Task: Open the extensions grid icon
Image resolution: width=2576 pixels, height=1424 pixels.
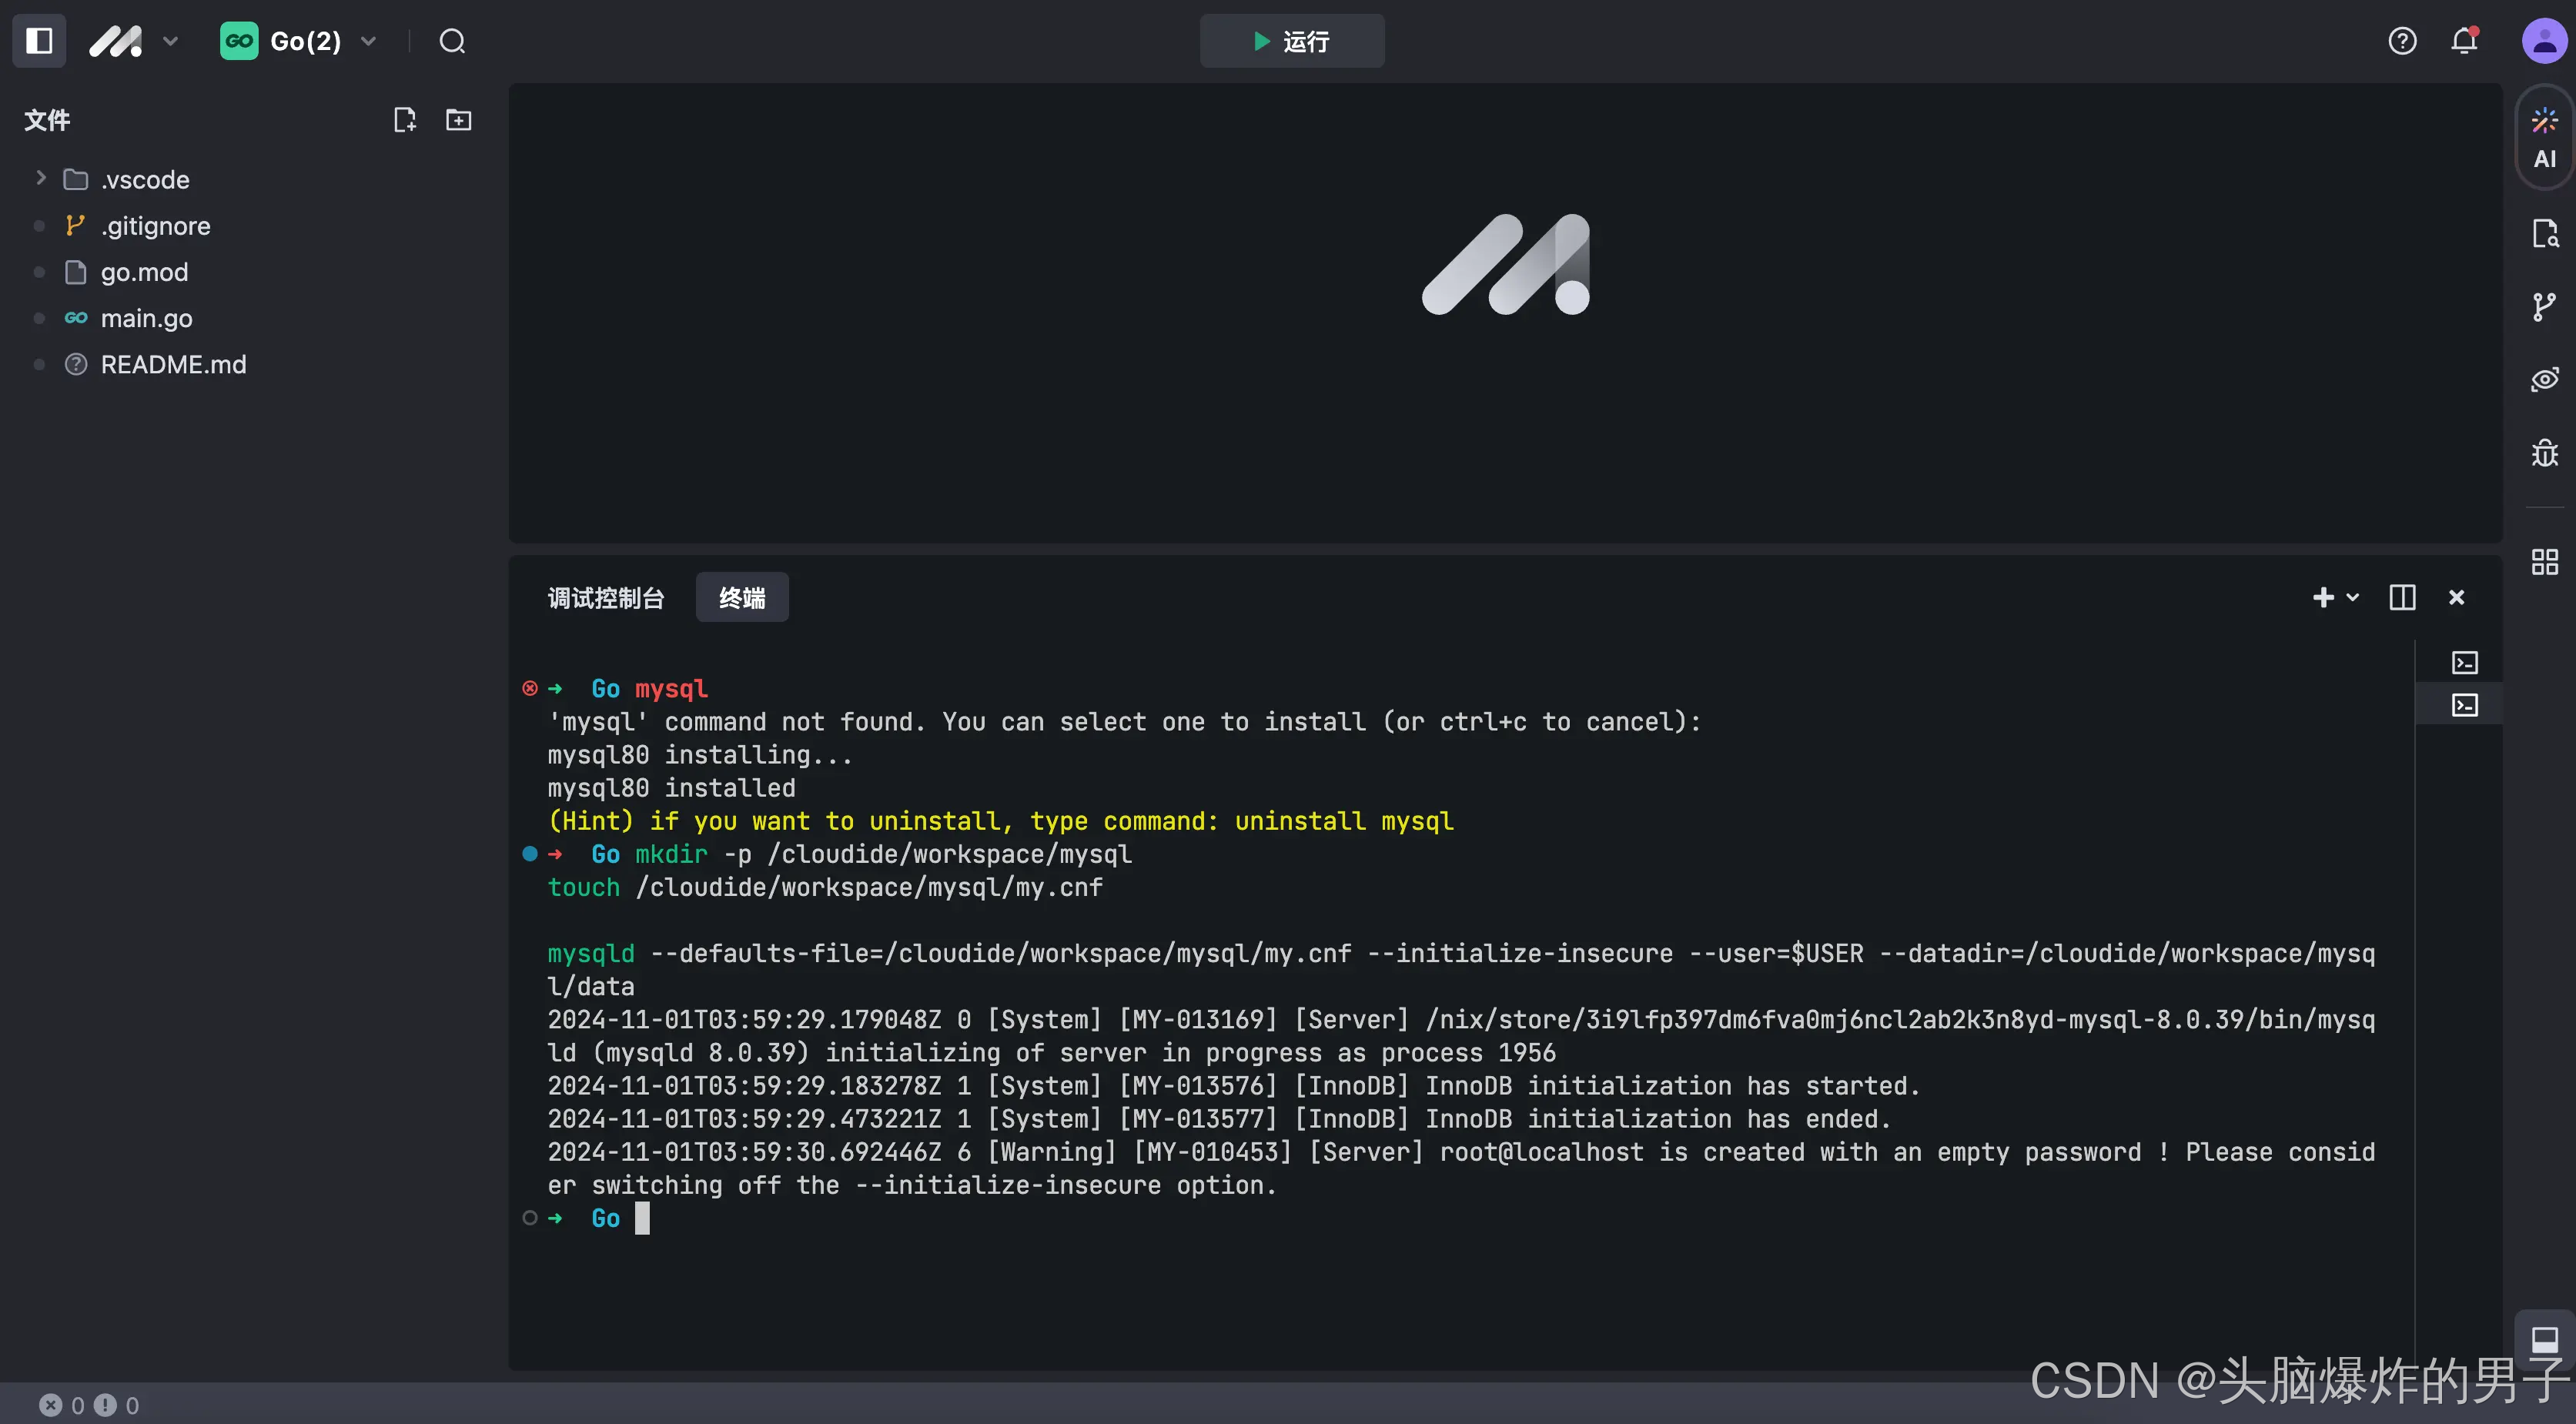Action: (2544, 562)
